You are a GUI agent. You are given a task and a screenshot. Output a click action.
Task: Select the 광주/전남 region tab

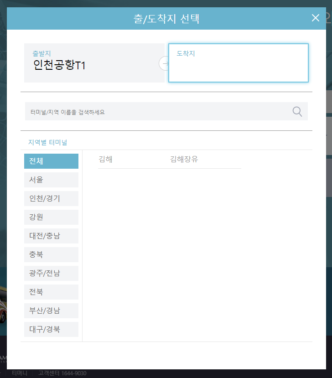(x=52, y=273)
